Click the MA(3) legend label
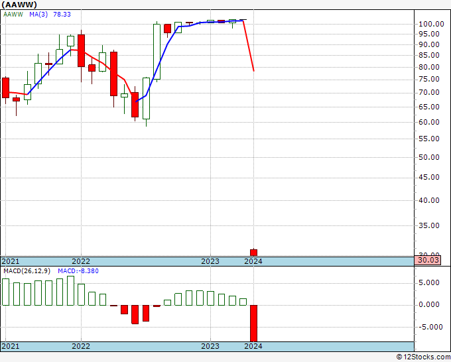 point(38,15)
